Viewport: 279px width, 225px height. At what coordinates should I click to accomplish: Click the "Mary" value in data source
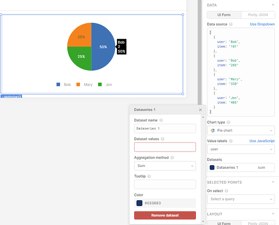(x=234, y=79)
